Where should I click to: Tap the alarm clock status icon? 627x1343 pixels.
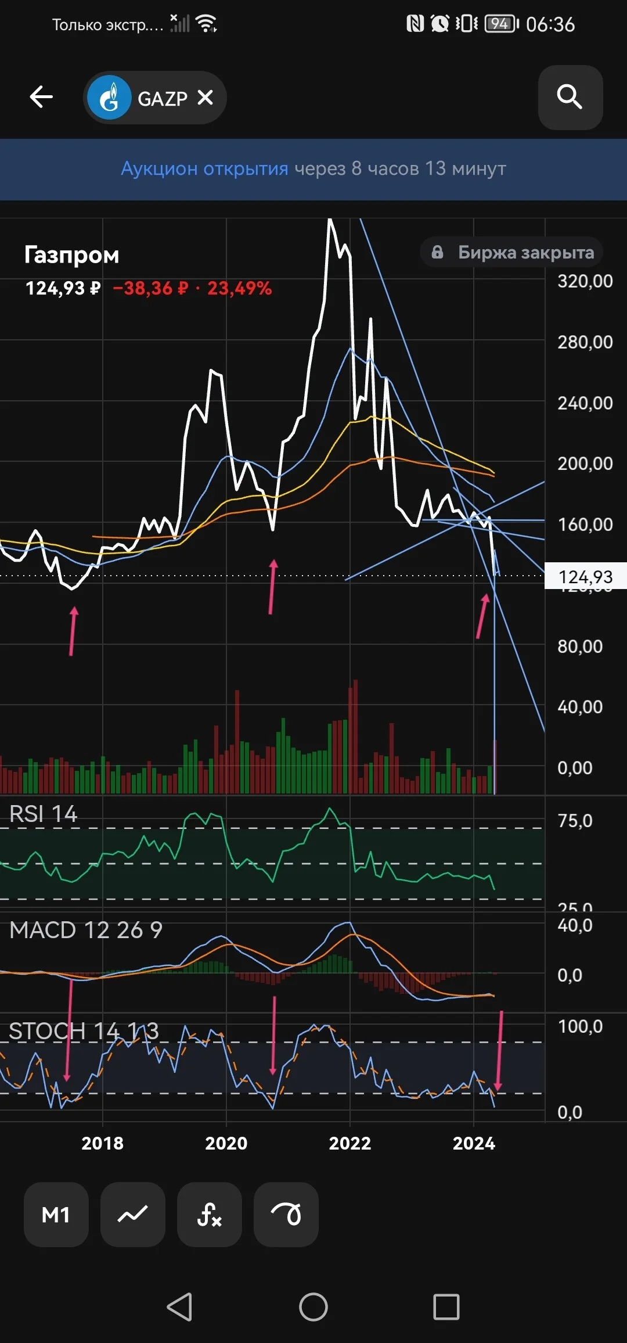pyautogui.click(x=439, y=23)
